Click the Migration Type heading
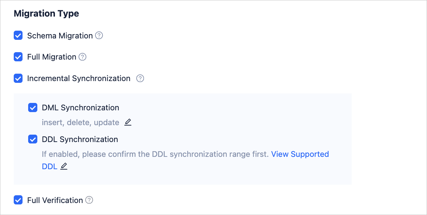This screenshot has width=427, height=215. [x=46, y=14]
